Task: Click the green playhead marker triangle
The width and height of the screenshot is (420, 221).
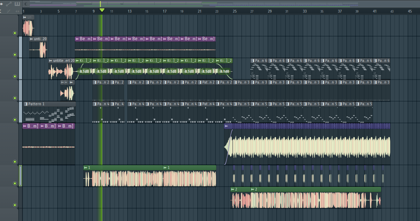Action: click(x=102, y=10)
